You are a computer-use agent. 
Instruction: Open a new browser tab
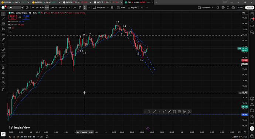[x=156, y=2]
